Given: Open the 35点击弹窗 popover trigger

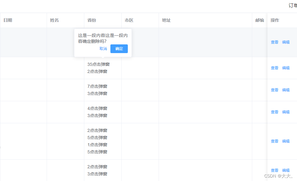Looking at the screenshot, I should tap(98, 64).
